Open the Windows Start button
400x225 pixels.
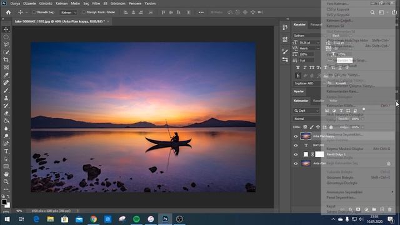coord(7,219)
